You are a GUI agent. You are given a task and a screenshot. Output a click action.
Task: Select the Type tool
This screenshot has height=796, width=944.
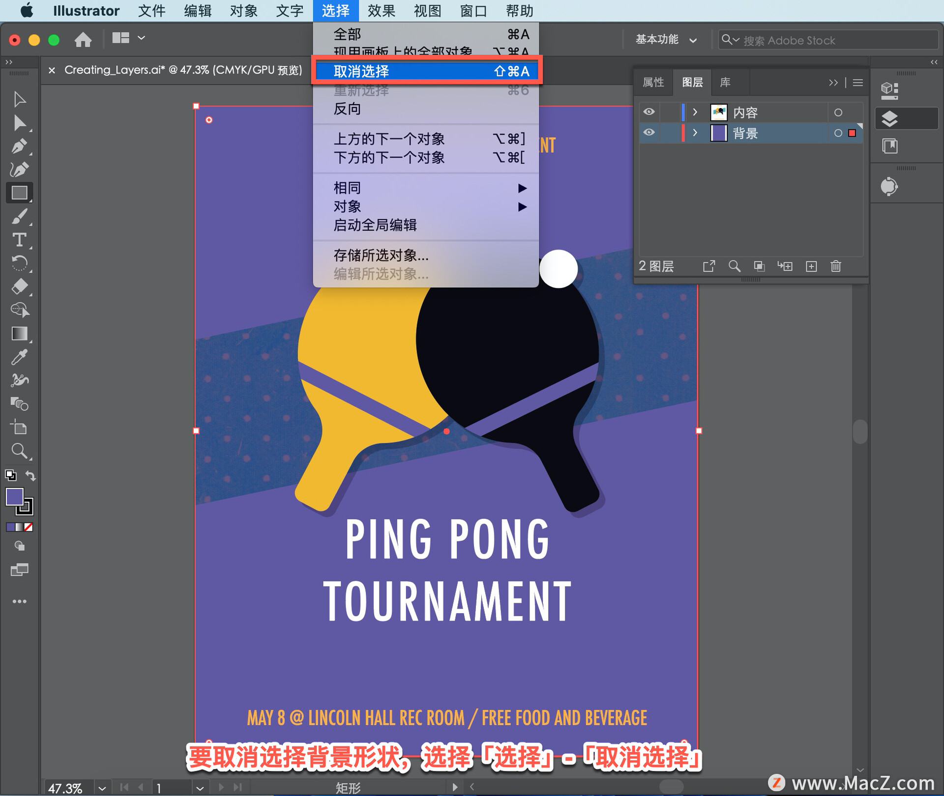19,240
